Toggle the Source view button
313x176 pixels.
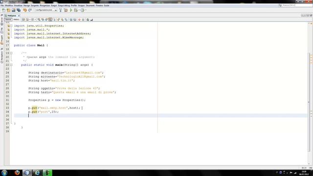pos(8,20)
